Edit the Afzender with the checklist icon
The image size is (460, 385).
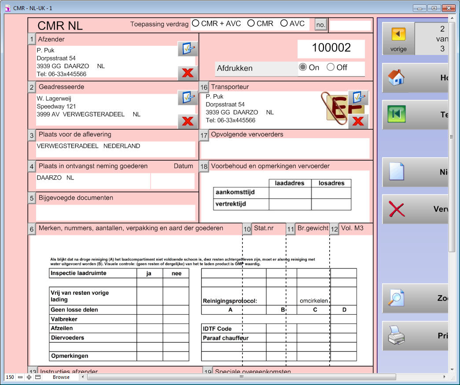point(188,49)
